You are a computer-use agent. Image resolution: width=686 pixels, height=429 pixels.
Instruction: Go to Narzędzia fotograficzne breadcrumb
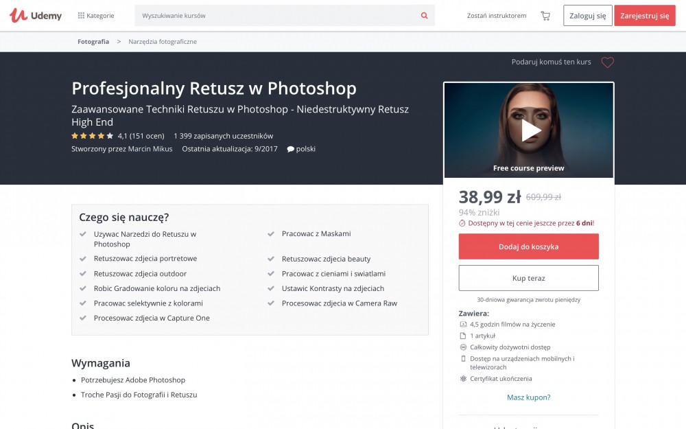[x=163, y=42]
